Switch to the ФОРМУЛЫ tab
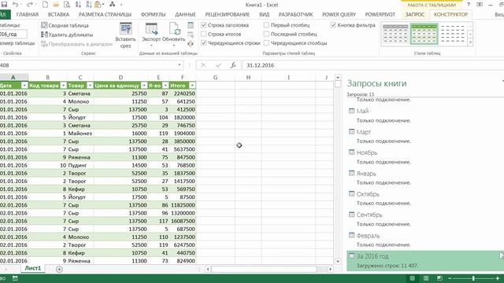 pos(153,14)
